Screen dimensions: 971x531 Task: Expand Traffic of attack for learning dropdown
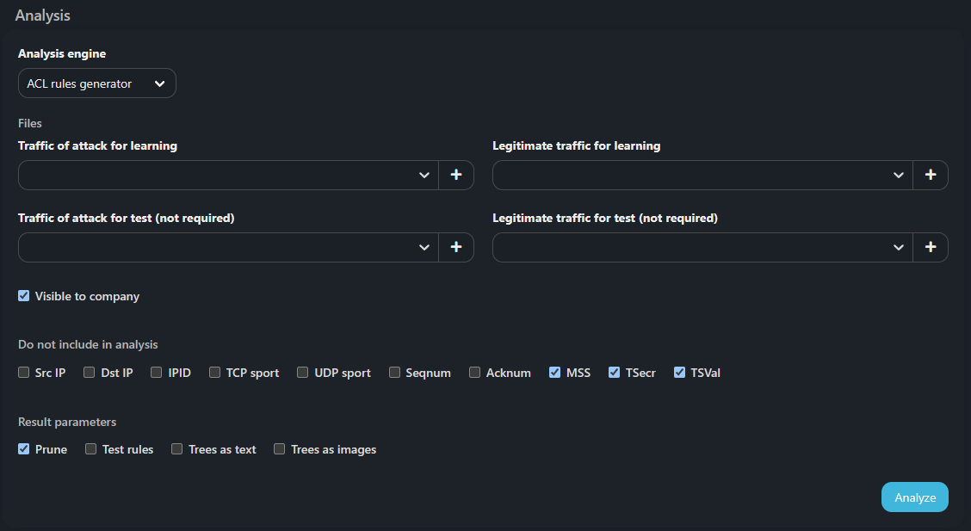click(x=229, y=175)
